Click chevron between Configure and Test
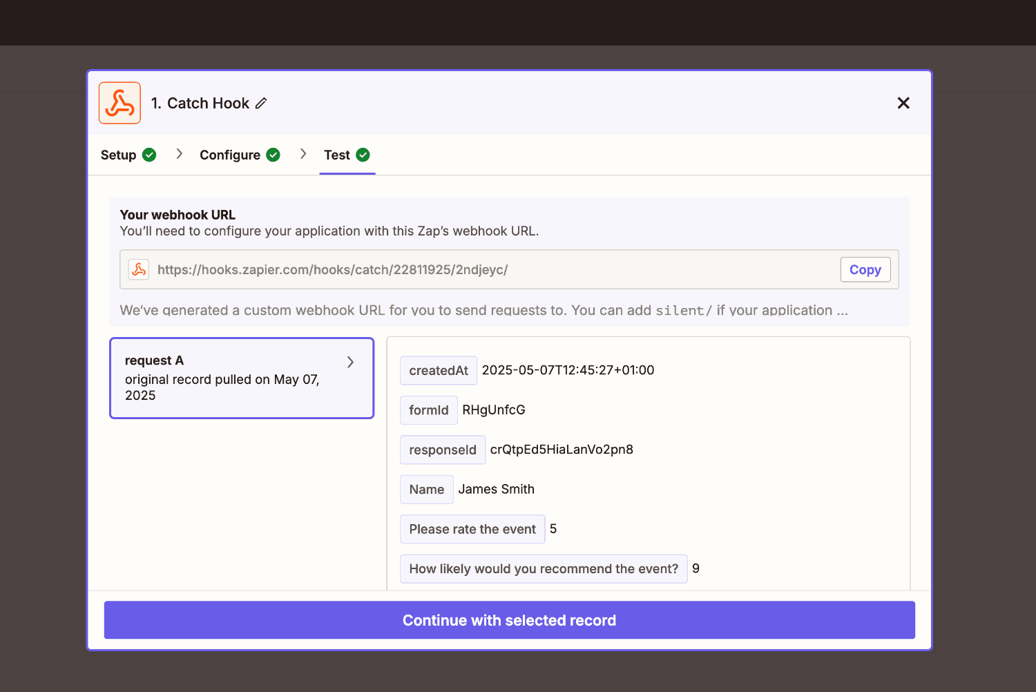The height and width of the screenshot is (692, 1036). (303, 154)
